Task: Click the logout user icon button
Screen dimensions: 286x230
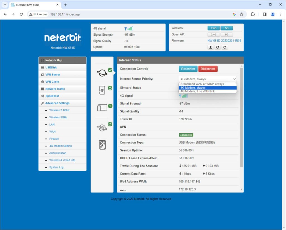Action: point(211,47)
